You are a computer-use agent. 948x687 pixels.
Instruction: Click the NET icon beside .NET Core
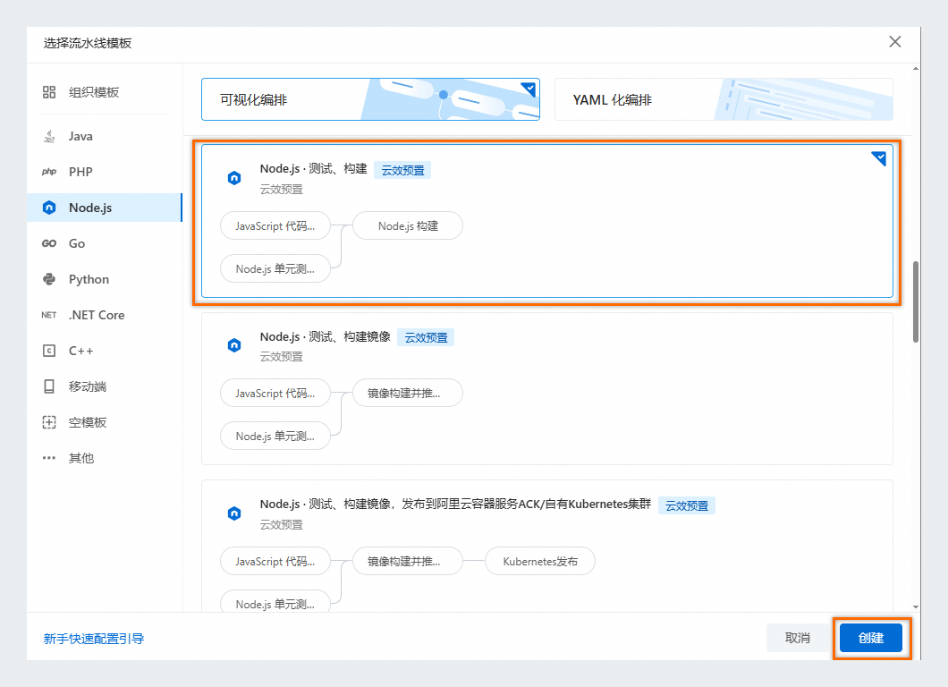pos(49,315)
